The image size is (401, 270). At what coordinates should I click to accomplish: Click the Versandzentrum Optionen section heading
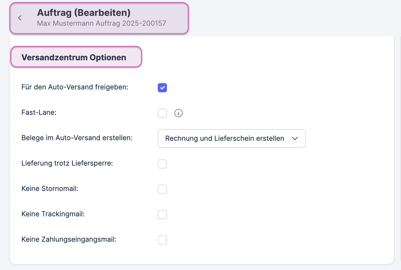[74, 57]
